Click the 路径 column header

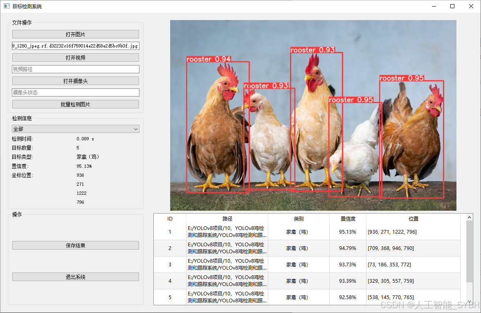[x=227, y=218]
